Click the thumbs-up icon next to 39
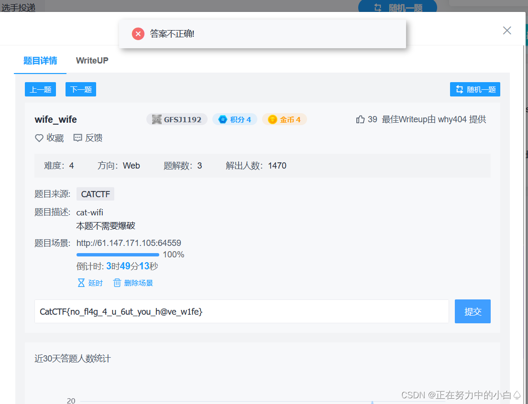 tap(360, 119)
